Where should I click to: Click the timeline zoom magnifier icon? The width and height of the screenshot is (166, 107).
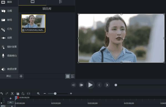pyautogui.click(x=38, y=93)
